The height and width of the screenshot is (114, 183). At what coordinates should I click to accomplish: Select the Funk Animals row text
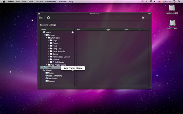59,51
